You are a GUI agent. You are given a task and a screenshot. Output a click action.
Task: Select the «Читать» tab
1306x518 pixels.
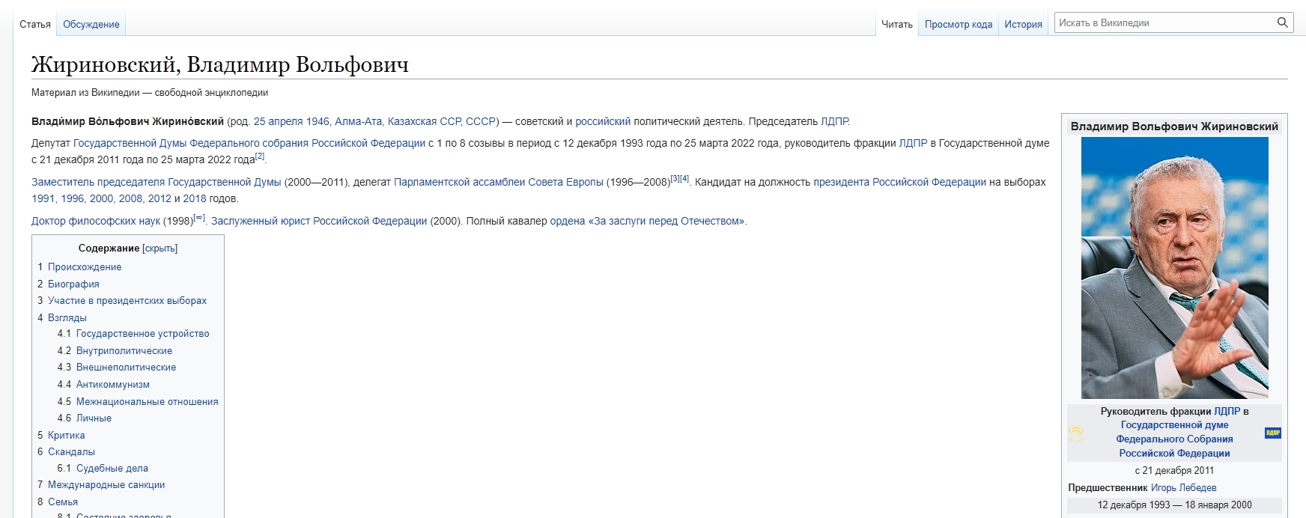coord(896,25)
